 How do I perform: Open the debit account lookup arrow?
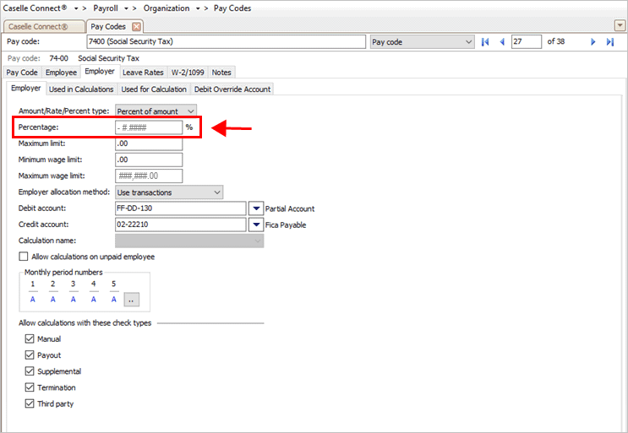pyautogui.click(x=256, y=208)
